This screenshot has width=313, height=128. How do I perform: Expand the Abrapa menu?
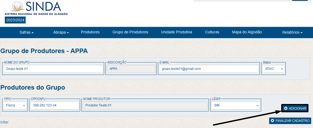coord(61,33)
